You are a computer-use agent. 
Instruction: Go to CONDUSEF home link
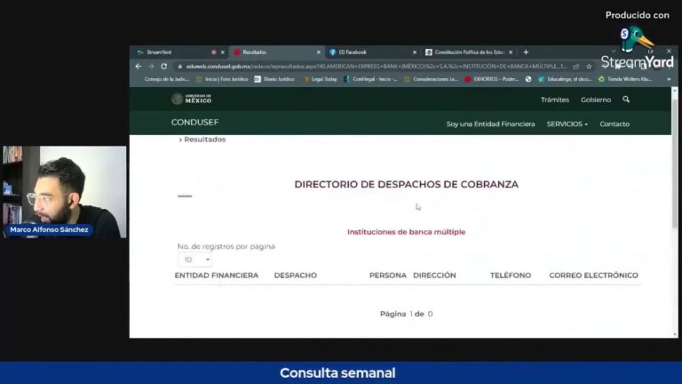click(x=194, y=123)
